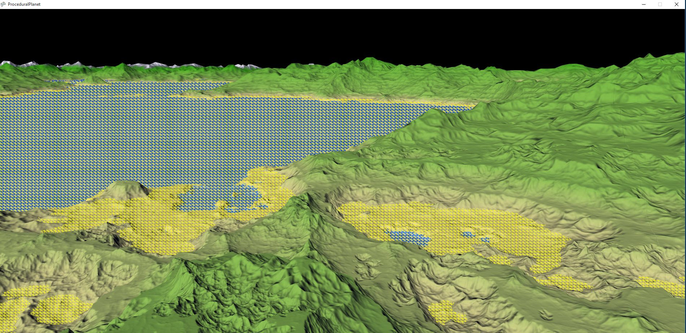This screenshot has width=686, height=333.
Task: Minimize the ProceduralPlanet window
Action: pos(643,4)
